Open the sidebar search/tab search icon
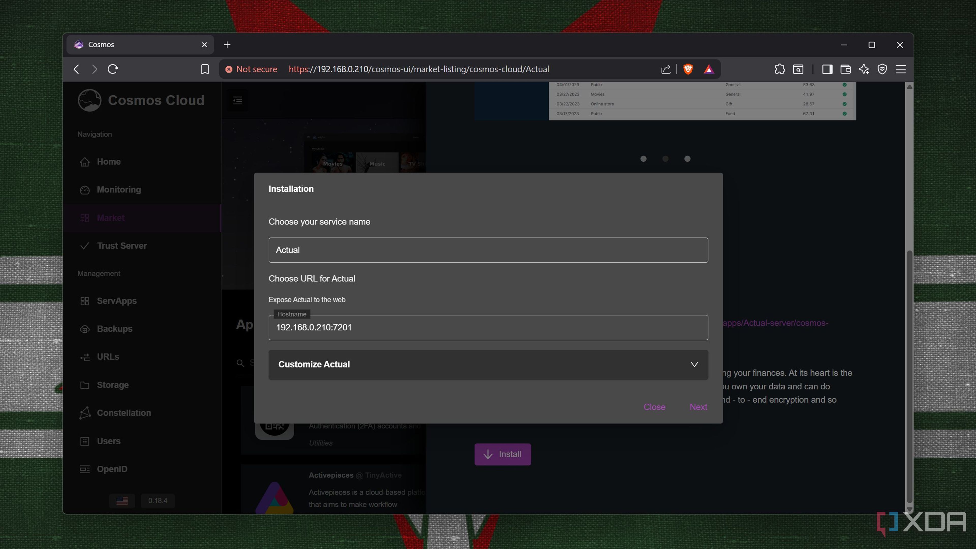 798,69
